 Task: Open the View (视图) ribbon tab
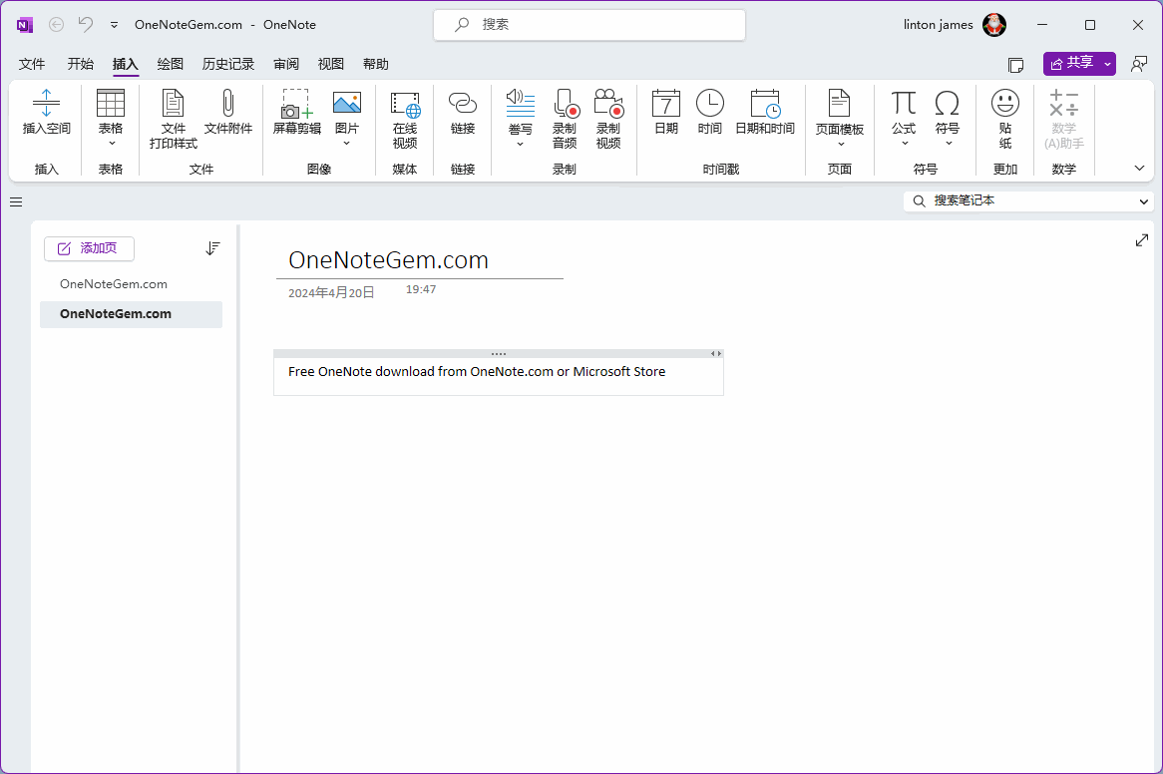click(331, 64)
